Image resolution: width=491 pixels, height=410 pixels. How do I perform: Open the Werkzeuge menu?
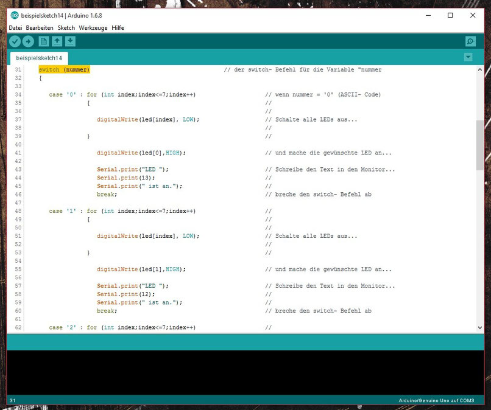pyautogui.click(x=93, y=28)
